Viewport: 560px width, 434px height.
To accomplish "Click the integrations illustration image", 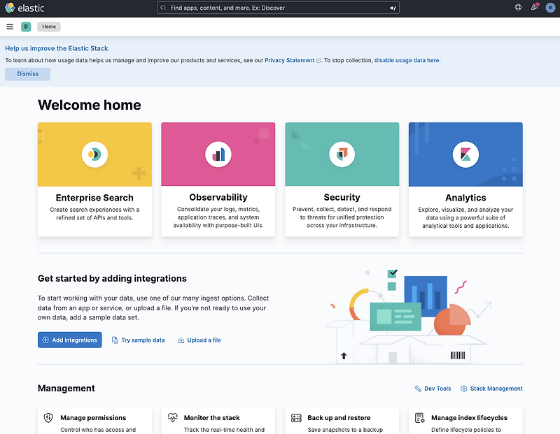I will tap(409, 317).
